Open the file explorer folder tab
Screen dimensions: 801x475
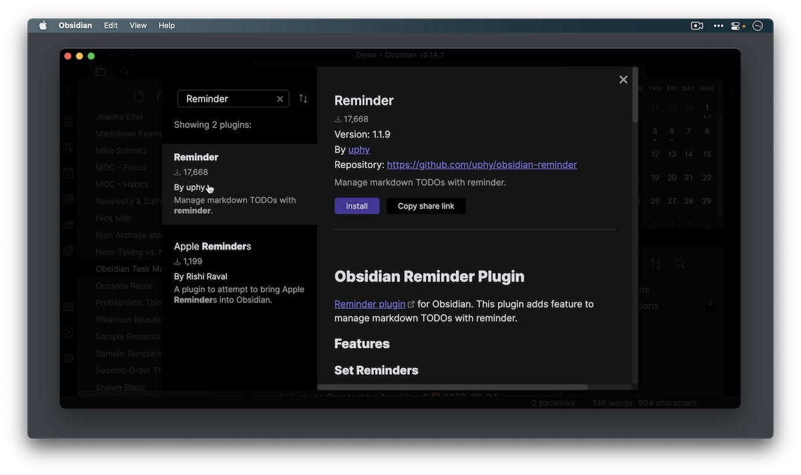[x=101, y=71]
